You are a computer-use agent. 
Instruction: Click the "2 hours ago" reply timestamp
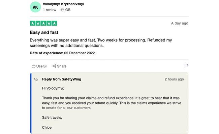[174, 79]
